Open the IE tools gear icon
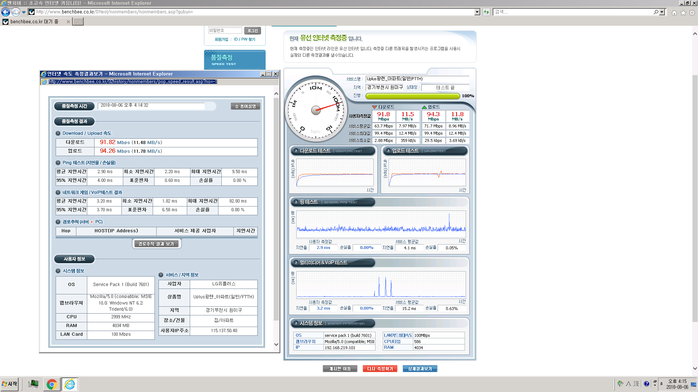The height and width of the screenshot is (392, 698). [x=692, y=13]
